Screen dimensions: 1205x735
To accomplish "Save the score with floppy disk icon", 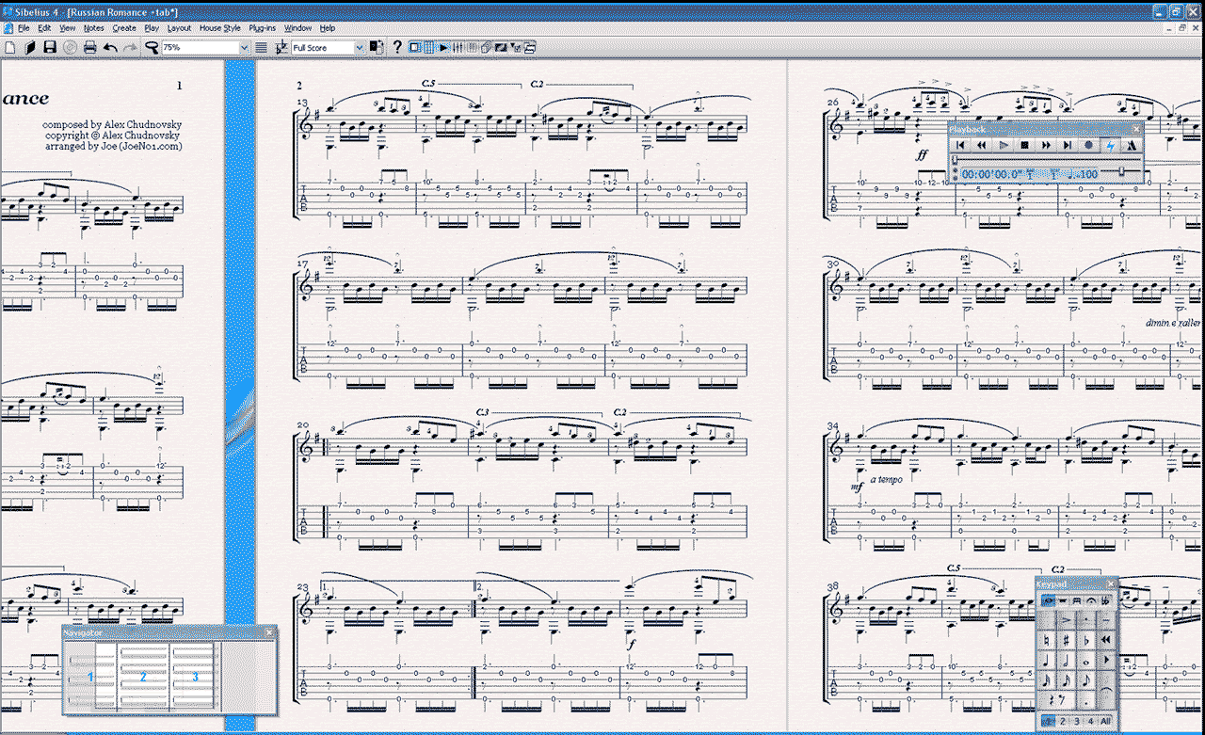I will click(49, 47).
